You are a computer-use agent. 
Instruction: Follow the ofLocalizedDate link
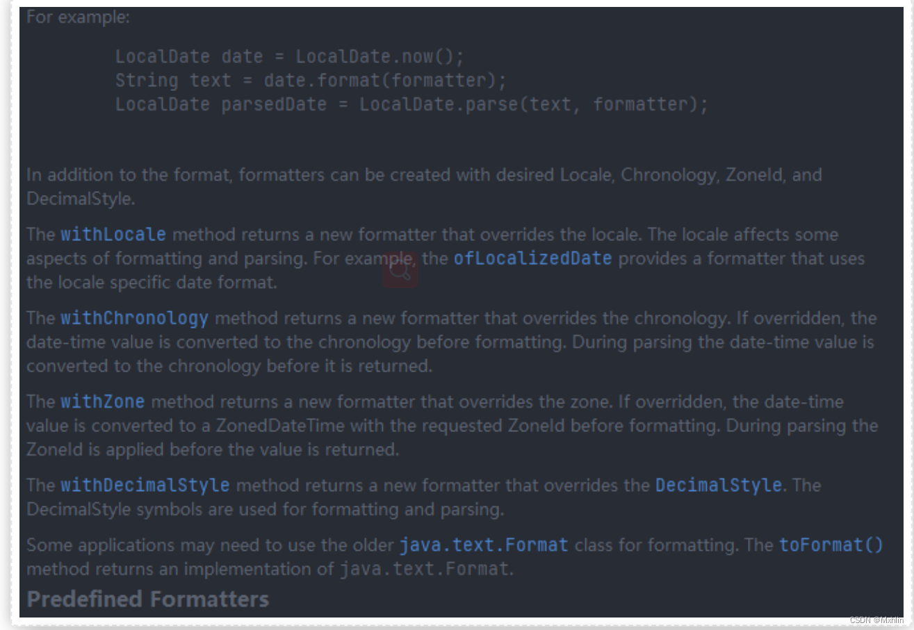(x=533, y=259)
